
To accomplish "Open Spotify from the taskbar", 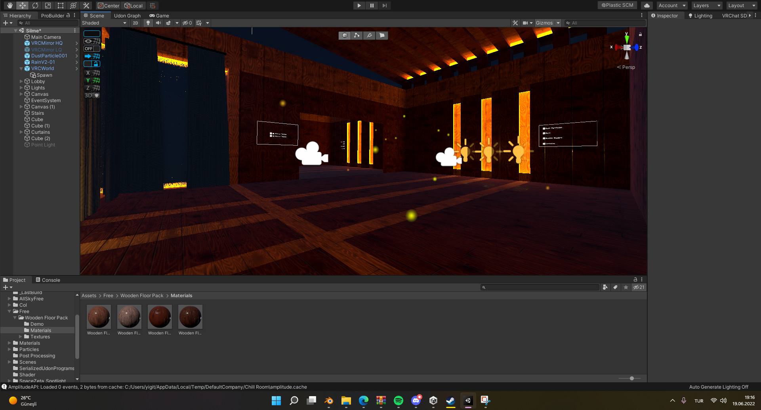I will (398, 401).
